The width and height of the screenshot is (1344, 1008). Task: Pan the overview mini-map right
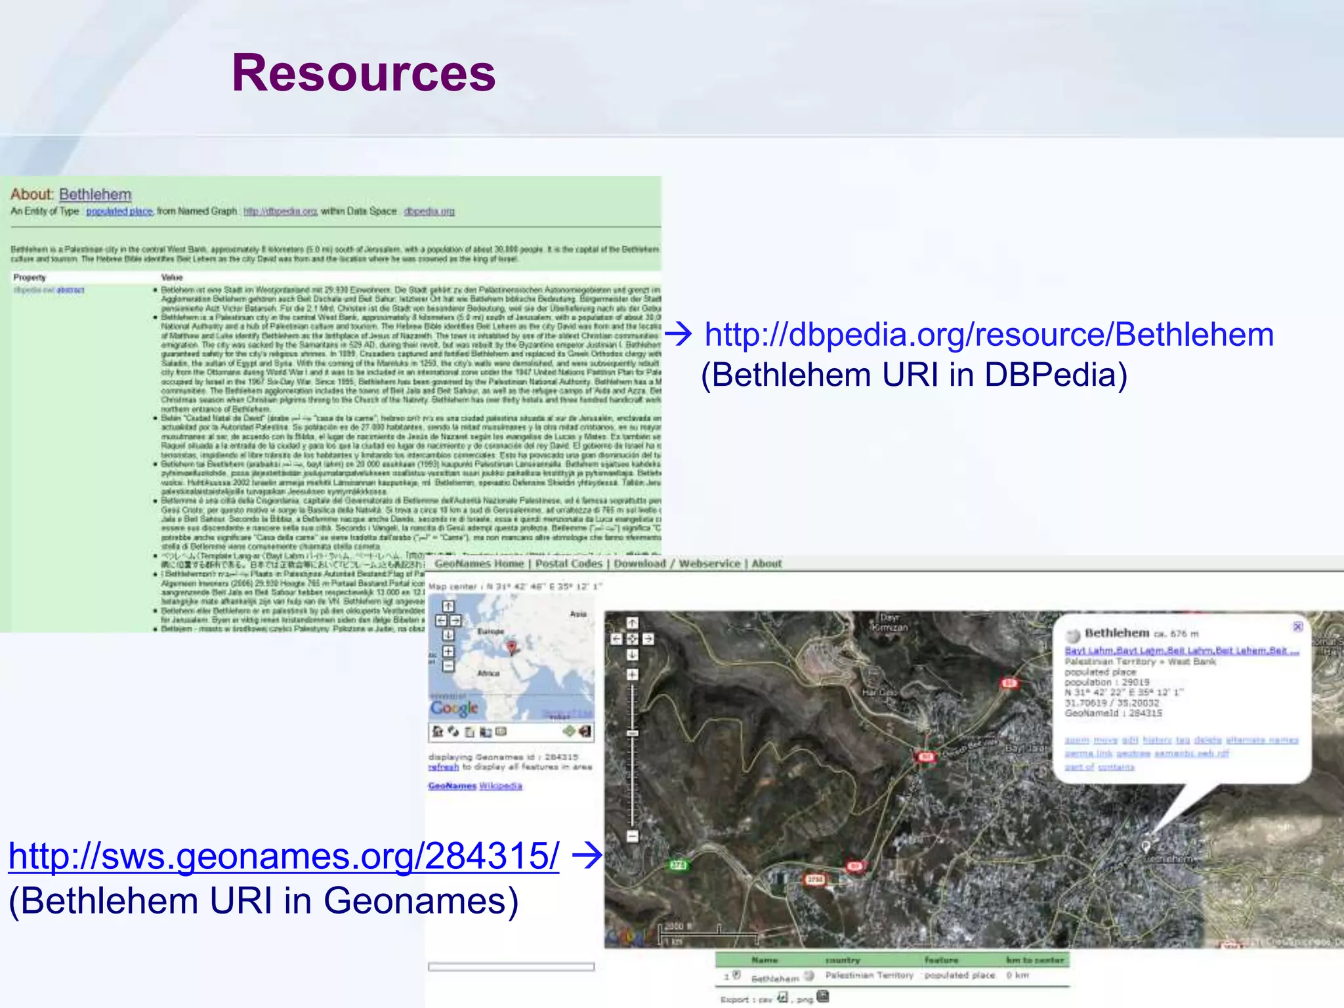click(x=455, y=620)
